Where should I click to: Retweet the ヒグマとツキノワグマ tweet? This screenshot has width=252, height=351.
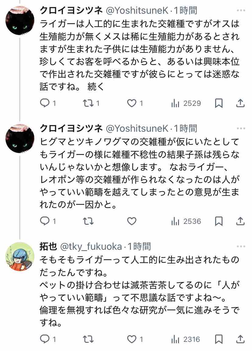click(88, 221)
